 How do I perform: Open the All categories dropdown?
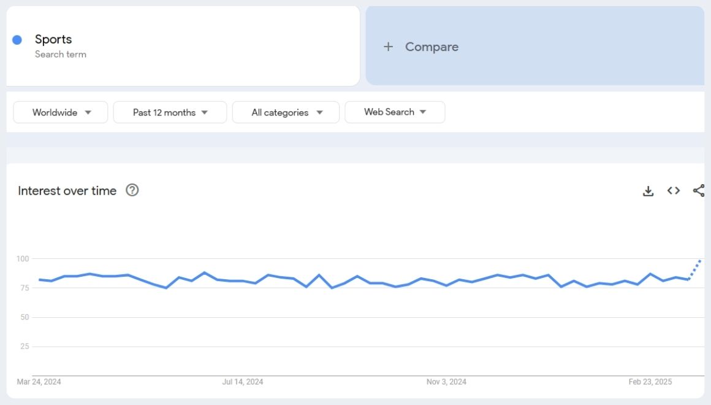click(286, 112)
